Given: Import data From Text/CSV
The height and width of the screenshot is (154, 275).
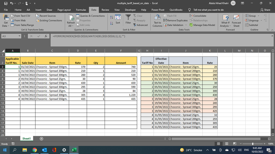Looking at the screenshot, I should pyautogui.click(x=21, y=16).
